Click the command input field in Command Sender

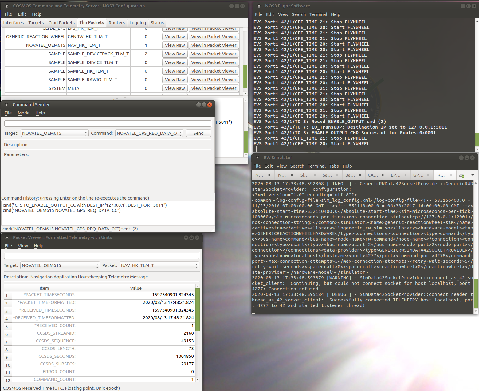coord(108,123)
